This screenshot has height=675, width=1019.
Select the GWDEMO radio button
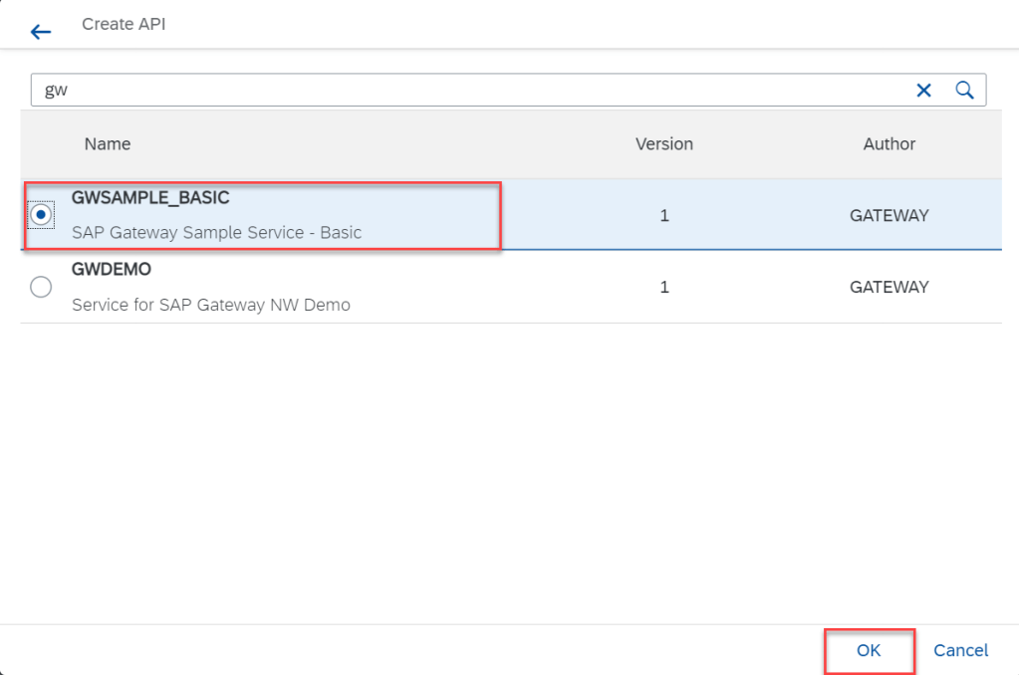pos(42,287)
